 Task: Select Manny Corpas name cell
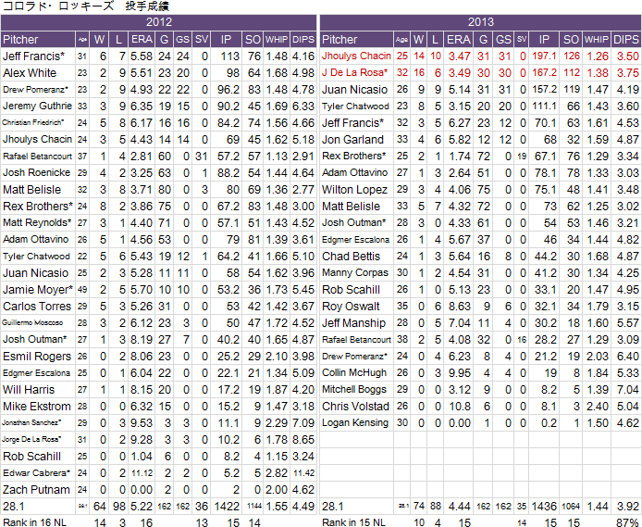[355, 273]
